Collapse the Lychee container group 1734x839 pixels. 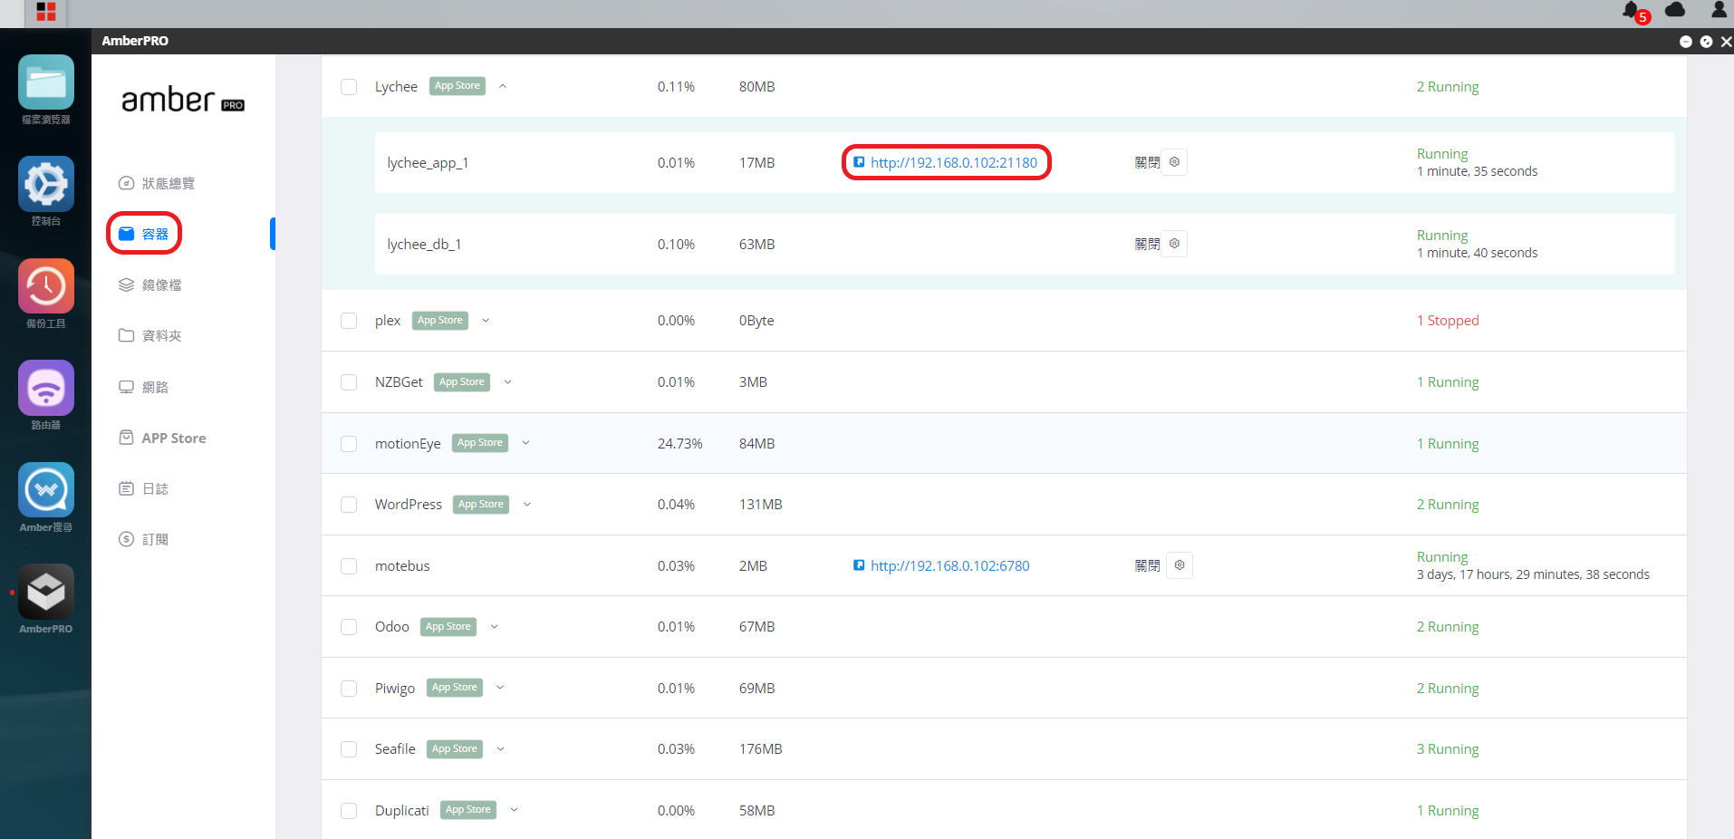pos(503,86)
